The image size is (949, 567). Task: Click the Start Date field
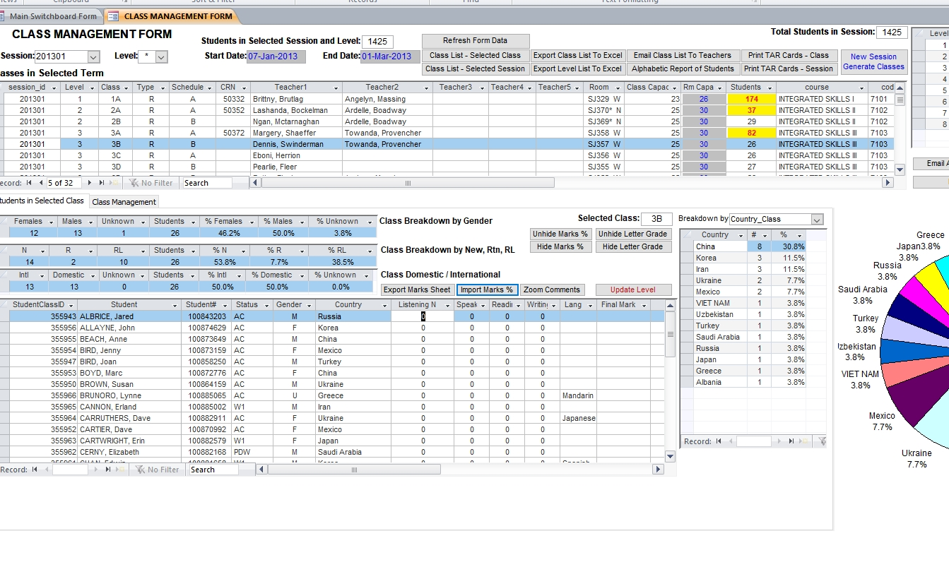coord(276,56)
